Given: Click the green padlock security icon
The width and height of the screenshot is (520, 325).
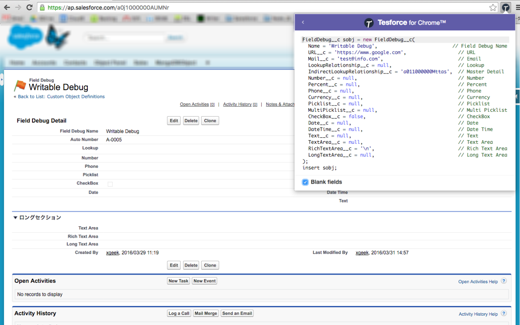Looking at the screenshot, I should click(x=42, y=7).
